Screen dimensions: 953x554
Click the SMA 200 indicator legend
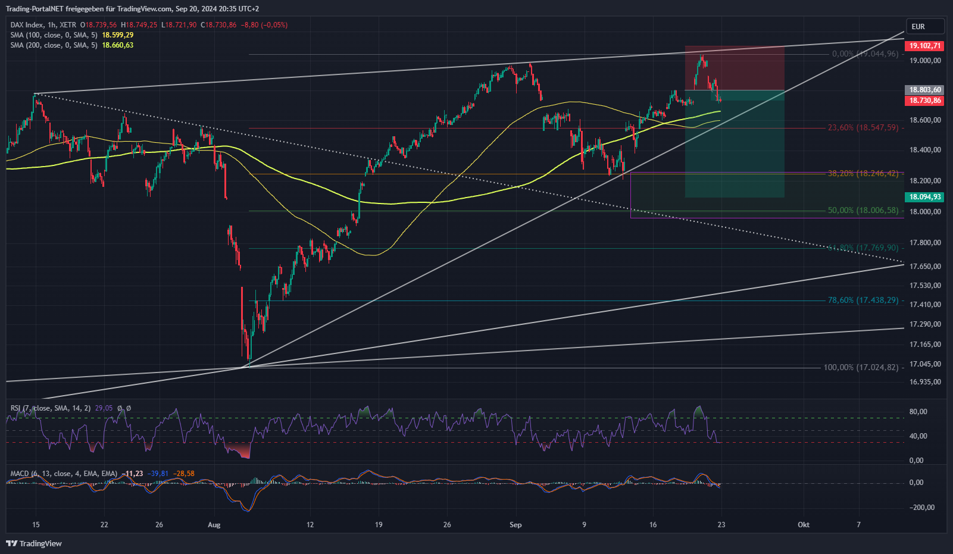coord(54,45)
